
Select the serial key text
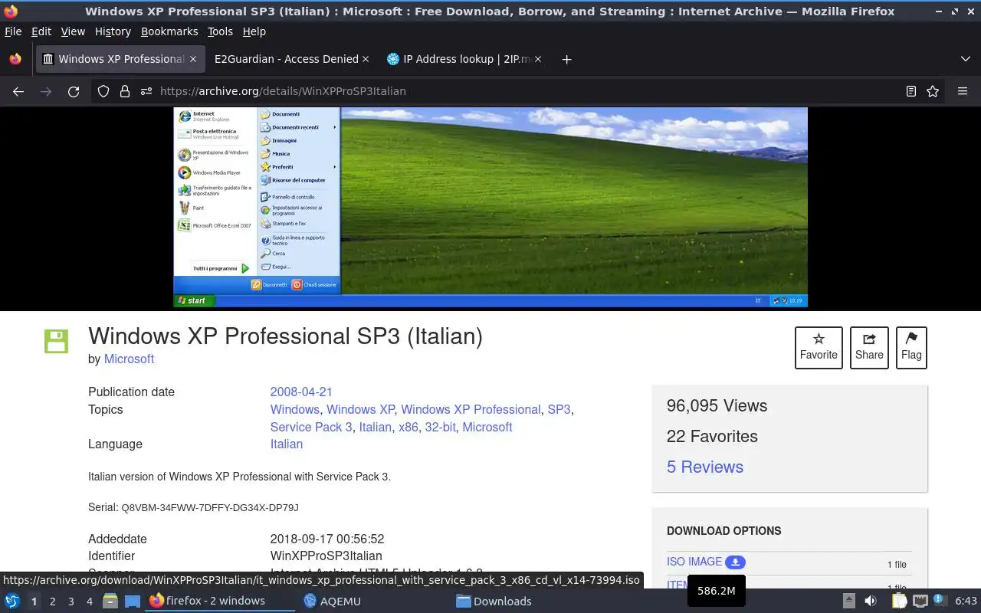click(x=210, y=507)
